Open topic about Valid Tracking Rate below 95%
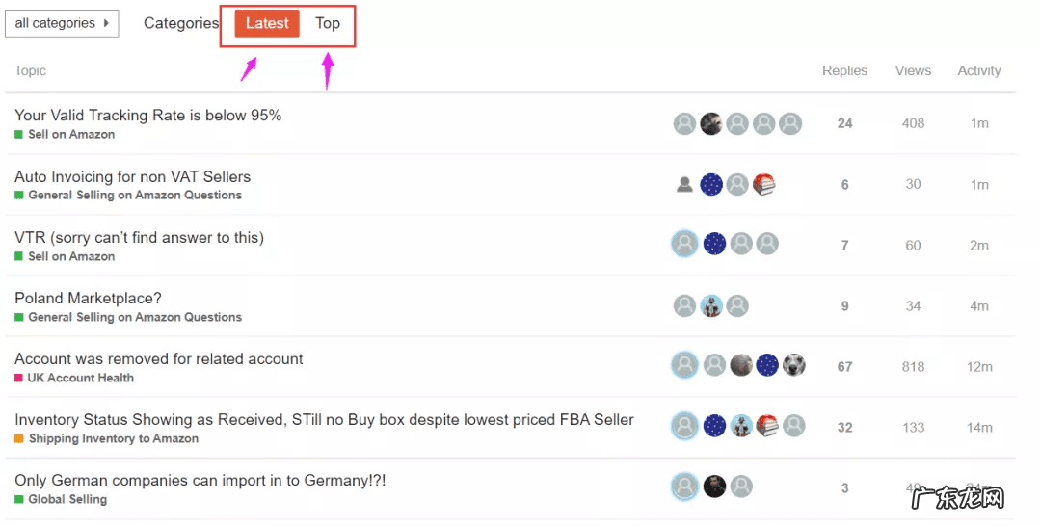 point(148,116)
